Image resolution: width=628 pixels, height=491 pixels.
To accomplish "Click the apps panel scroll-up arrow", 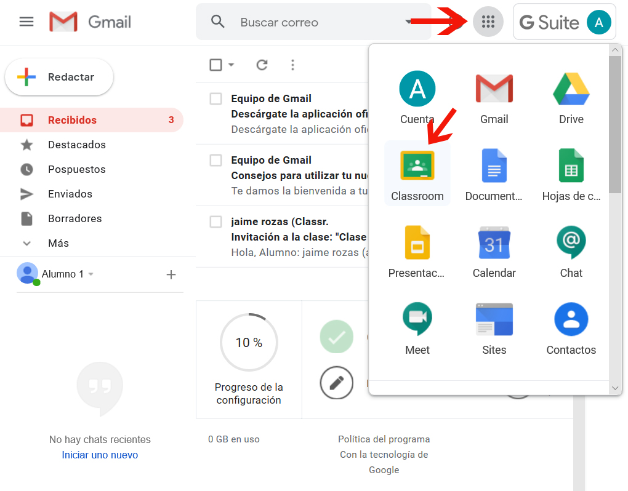I will tap(615, 50).
